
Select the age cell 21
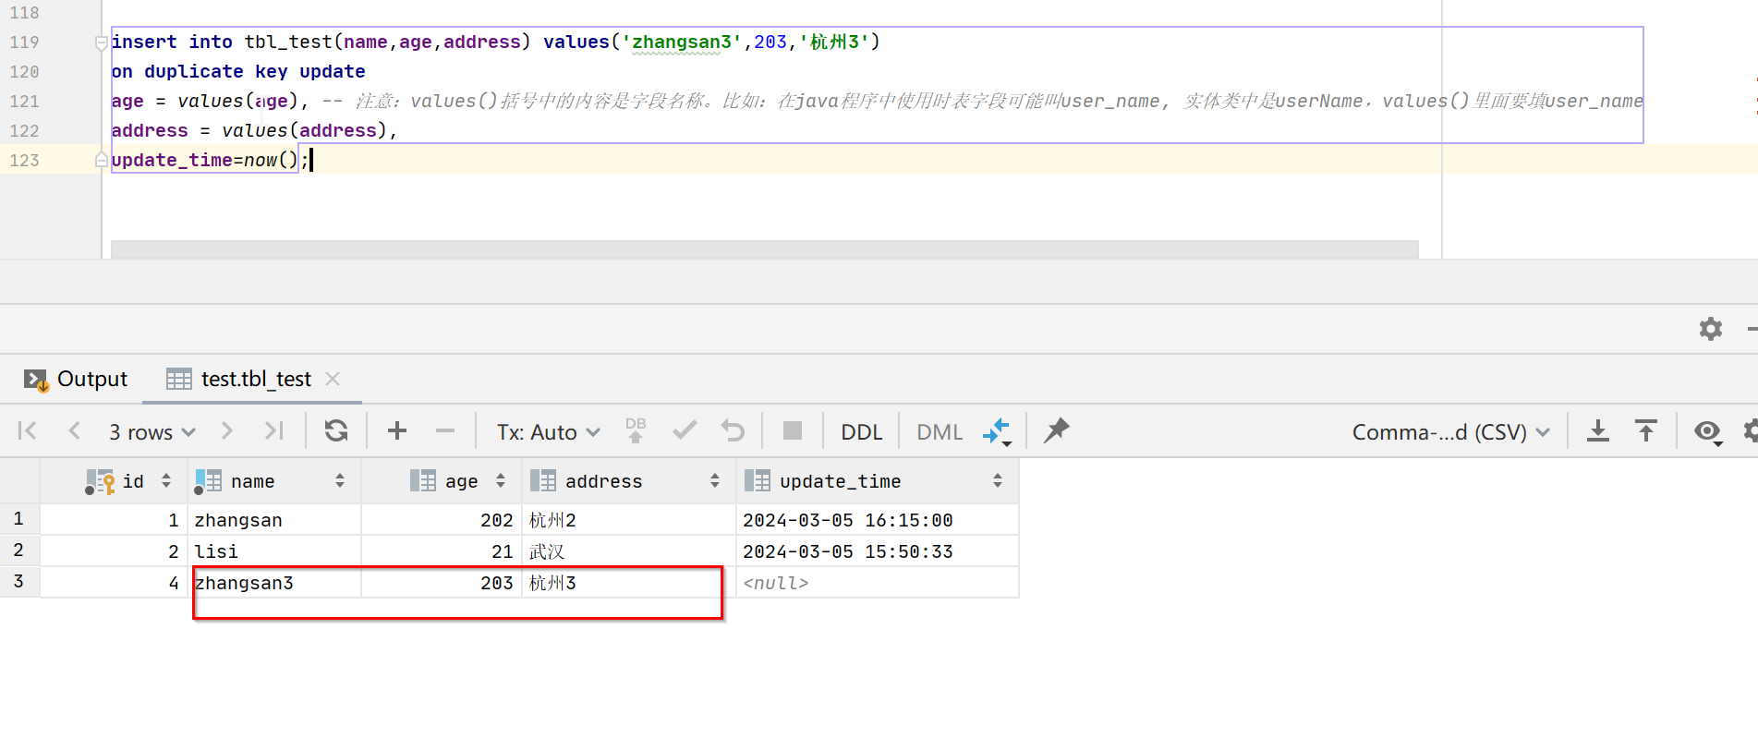tap(442, 551)
